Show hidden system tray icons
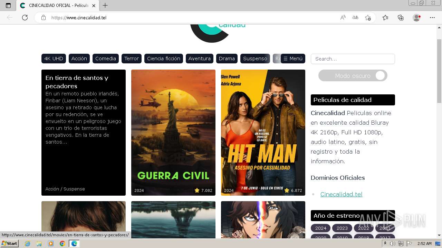442x248 pixels. click(x=385, y=244)
